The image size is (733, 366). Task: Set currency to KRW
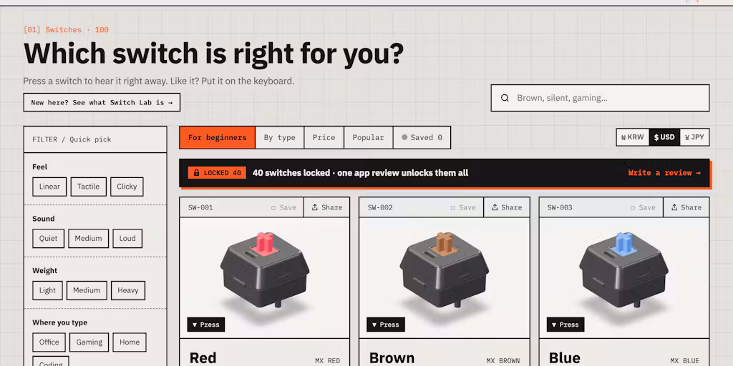[633, 137]
